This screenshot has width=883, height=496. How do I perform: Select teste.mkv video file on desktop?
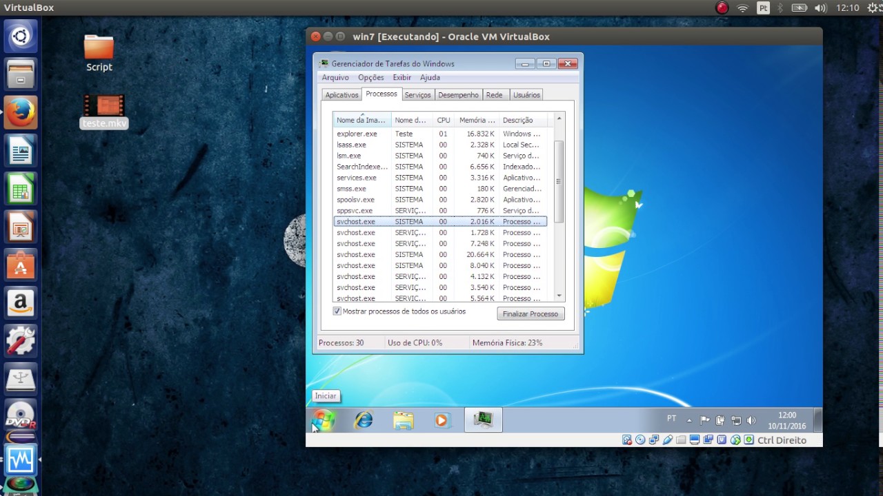click(x=103, y=112)
